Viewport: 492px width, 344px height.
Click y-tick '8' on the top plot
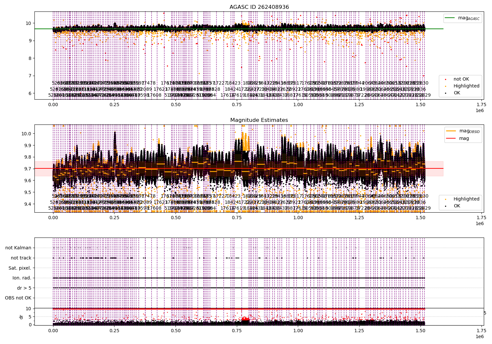pyautogui.click(x=30, y=58)
